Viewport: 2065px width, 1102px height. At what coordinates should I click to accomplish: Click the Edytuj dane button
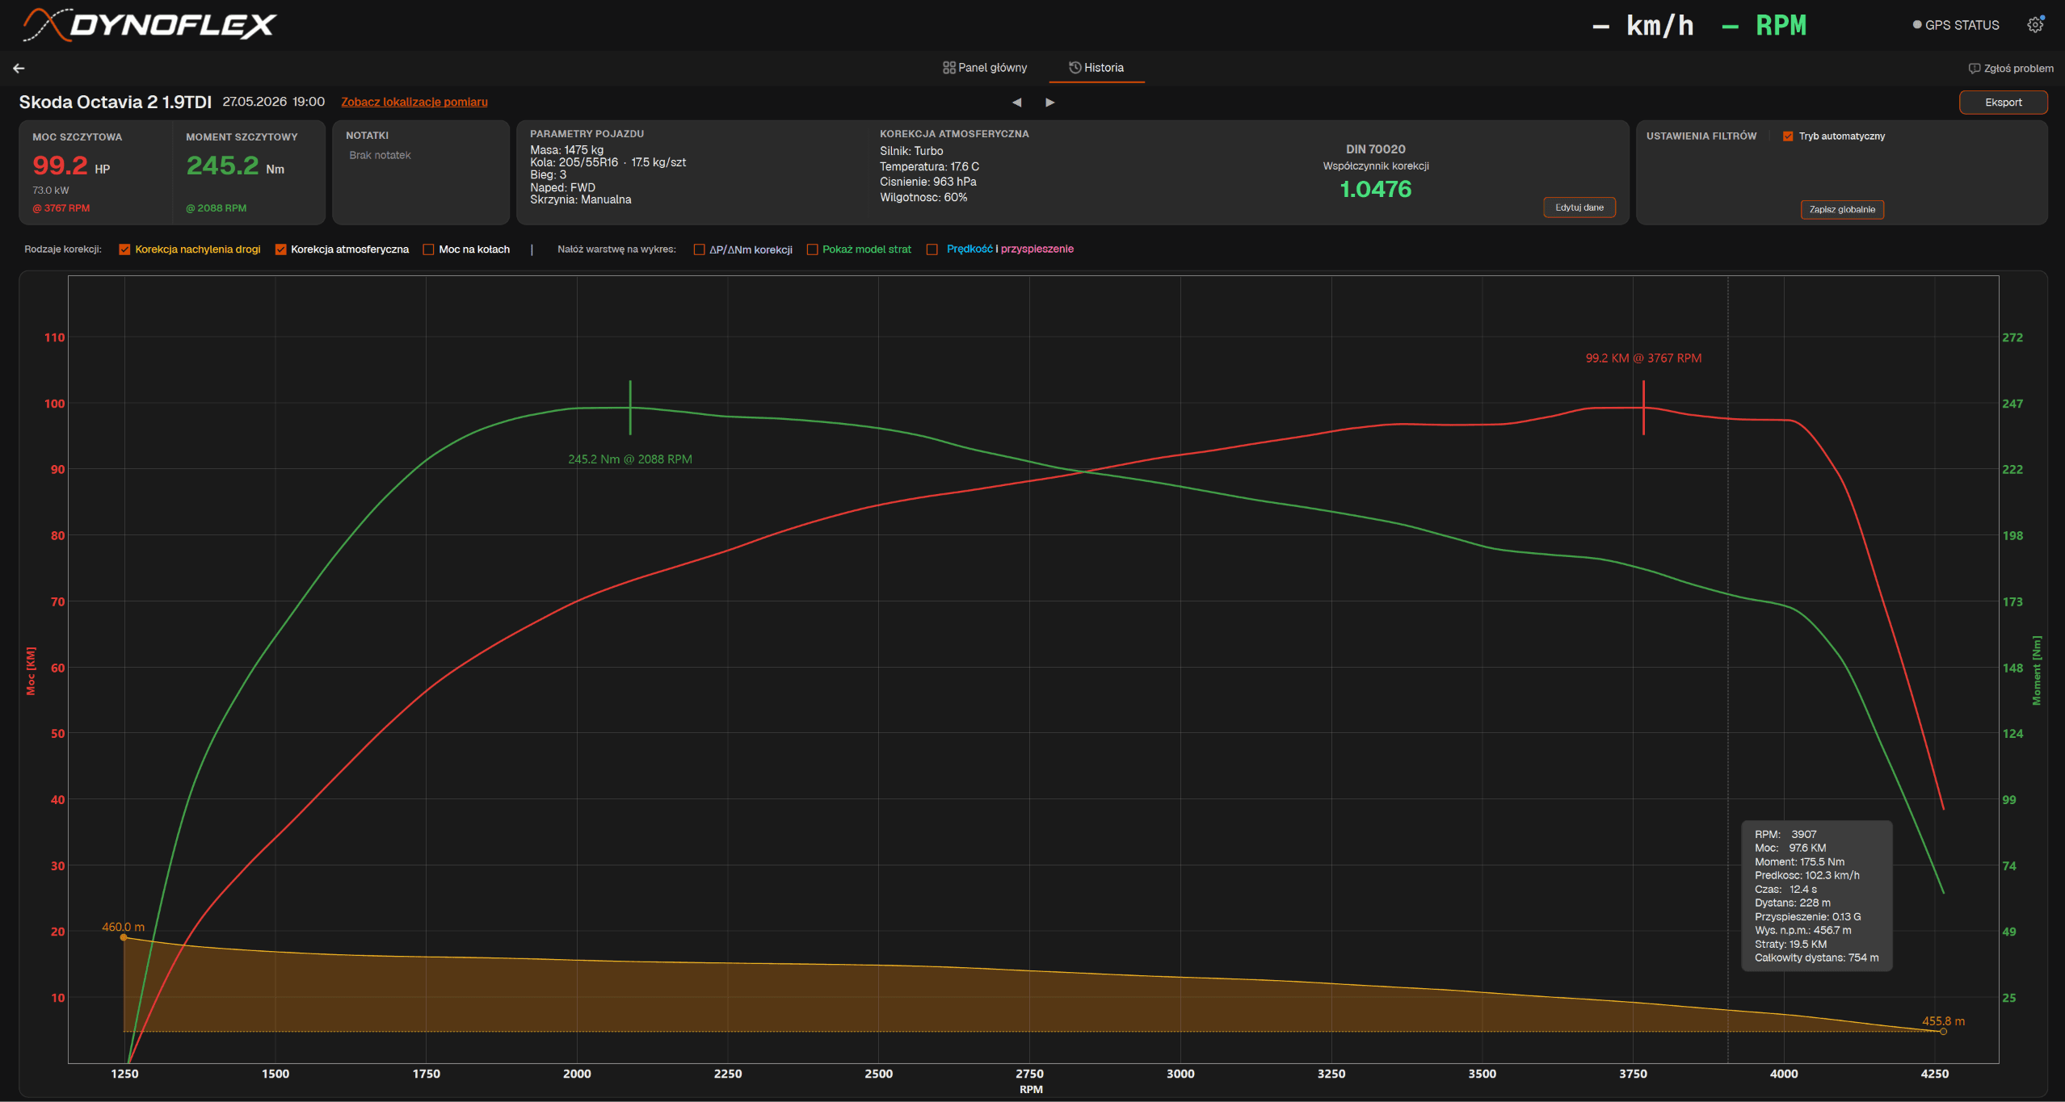1579,207
